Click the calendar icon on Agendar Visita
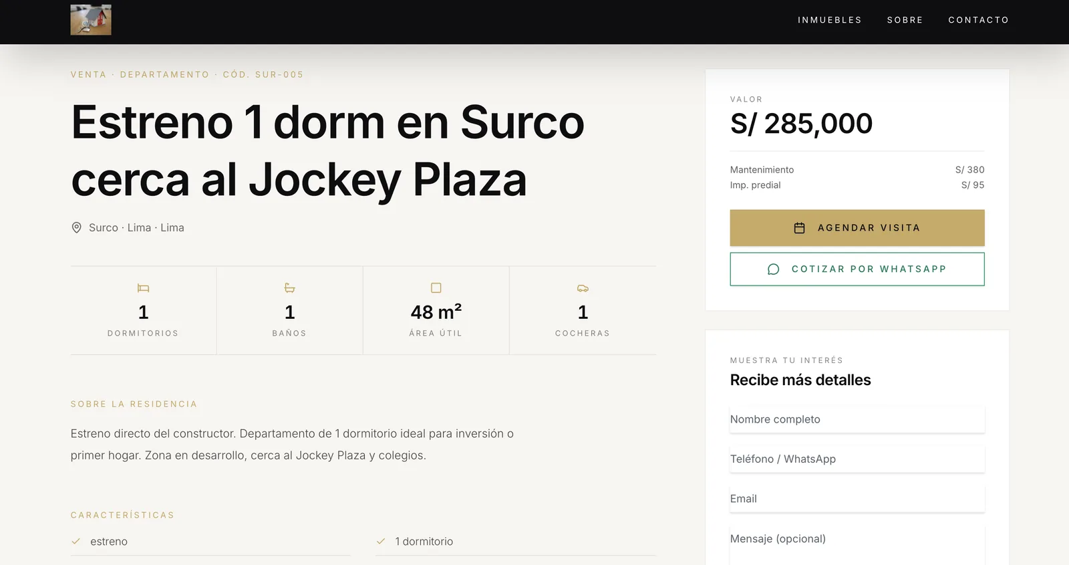The width and height of the screenshot is (1069, 565). [x=799, y=228]
